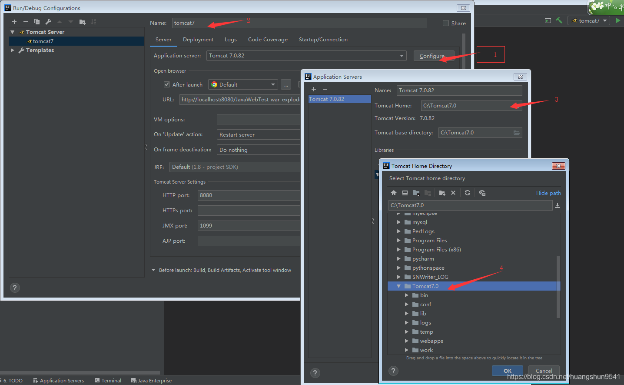Collapse the Tomcat7.0 folder
This screenshot has height=385, width=624.
click(x=398, y=286)
